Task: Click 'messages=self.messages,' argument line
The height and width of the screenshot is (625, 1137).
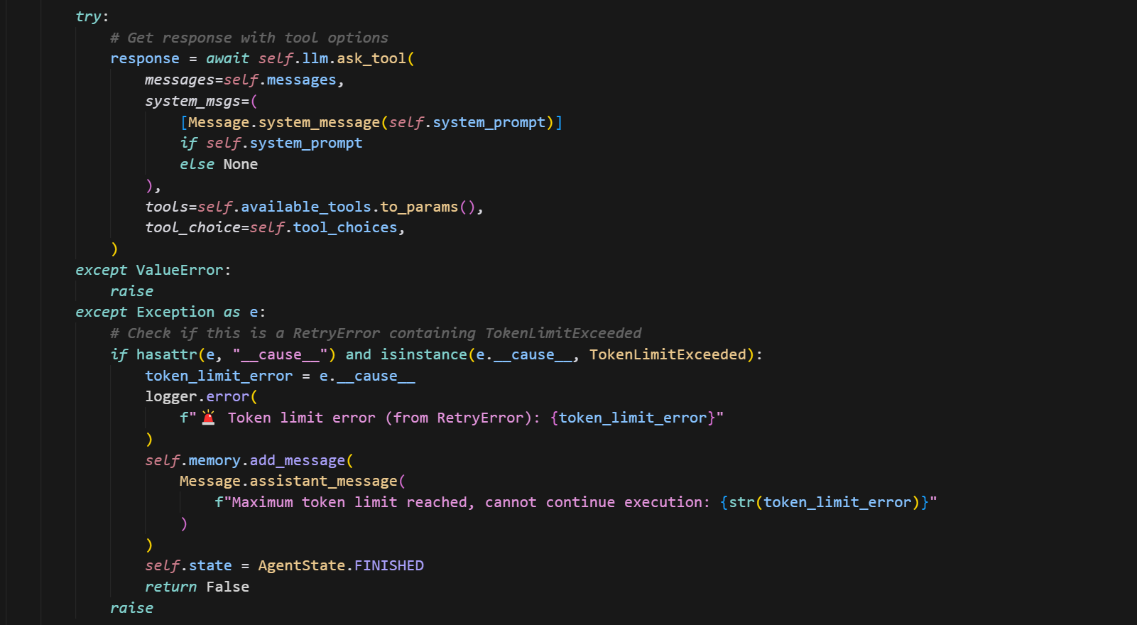Action: tap(244, 80)
